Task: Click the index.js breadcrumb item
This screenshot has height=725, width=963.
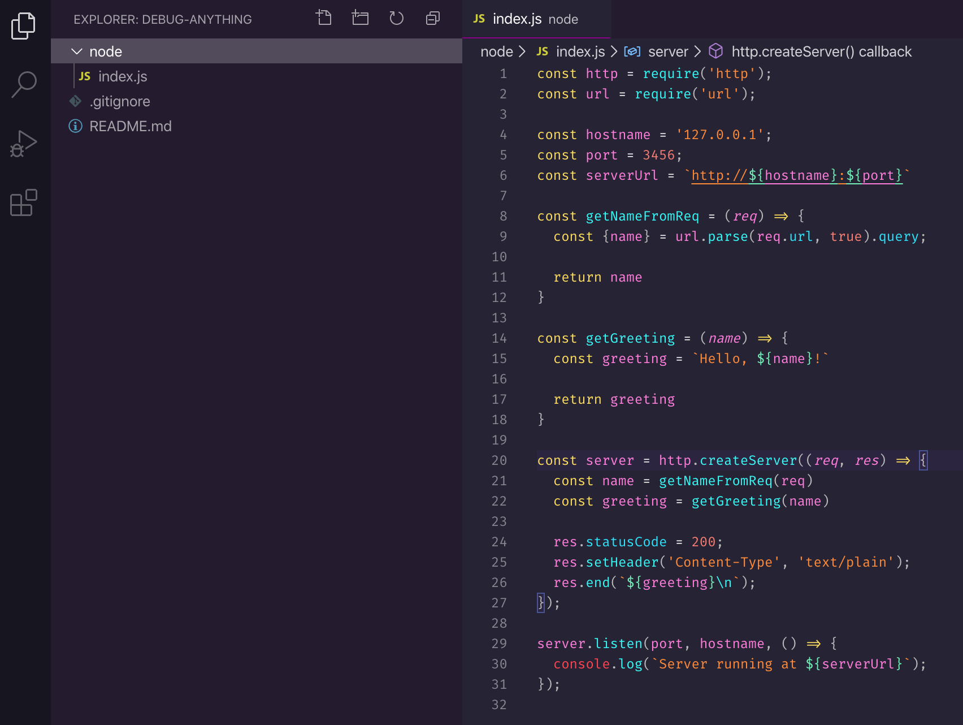Action: tap(580, 51)
